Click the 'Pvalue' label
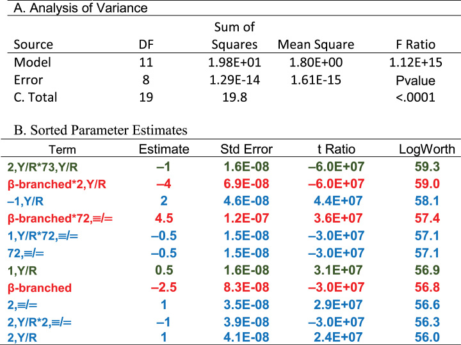 (416, 81)
